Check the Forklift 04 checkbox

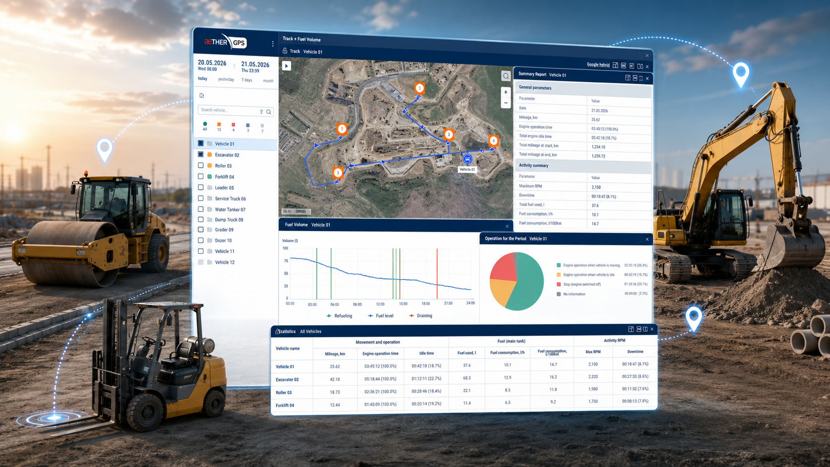pyautogui.click(x=201, y=176)
